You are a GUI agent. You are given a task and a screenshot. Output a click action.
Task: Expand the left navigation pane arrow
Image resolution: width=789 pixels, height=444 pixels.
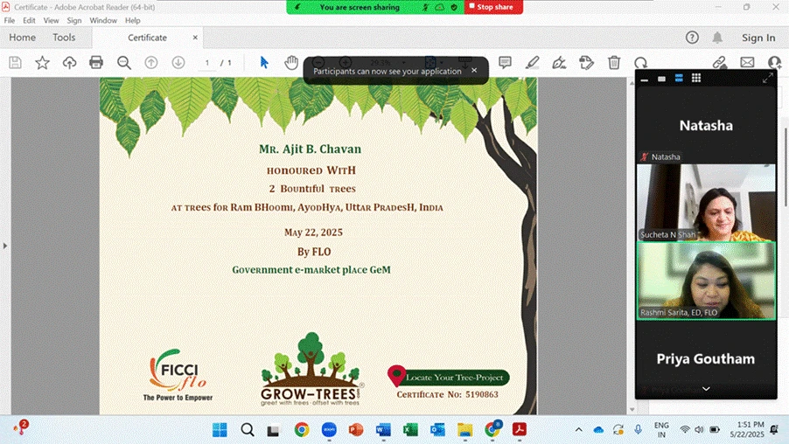pos(5,246)
